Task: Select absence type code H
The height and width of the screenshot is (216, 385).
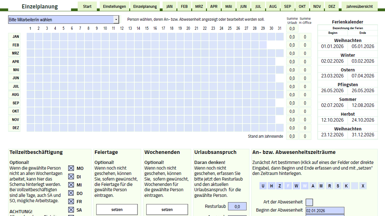Action: click(x=271, y=186)
